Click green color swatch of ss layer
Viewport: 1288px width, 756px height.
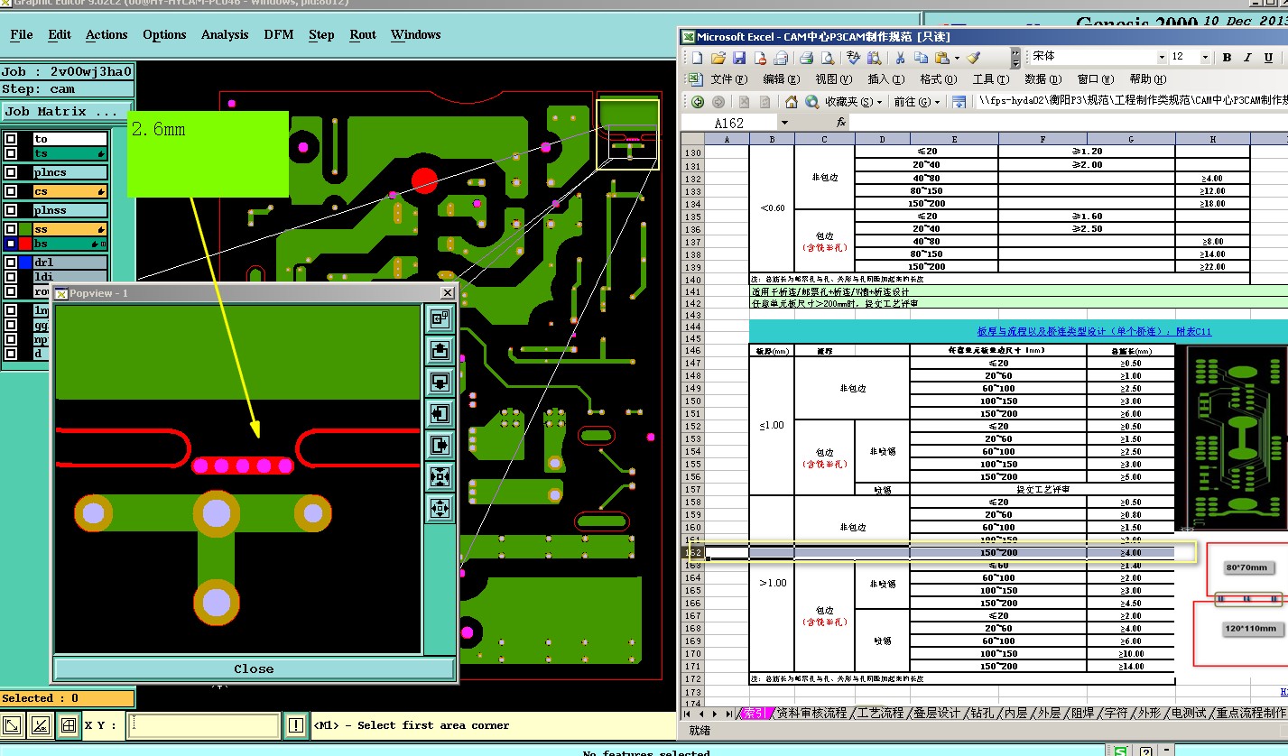click(x=24, y=229)
